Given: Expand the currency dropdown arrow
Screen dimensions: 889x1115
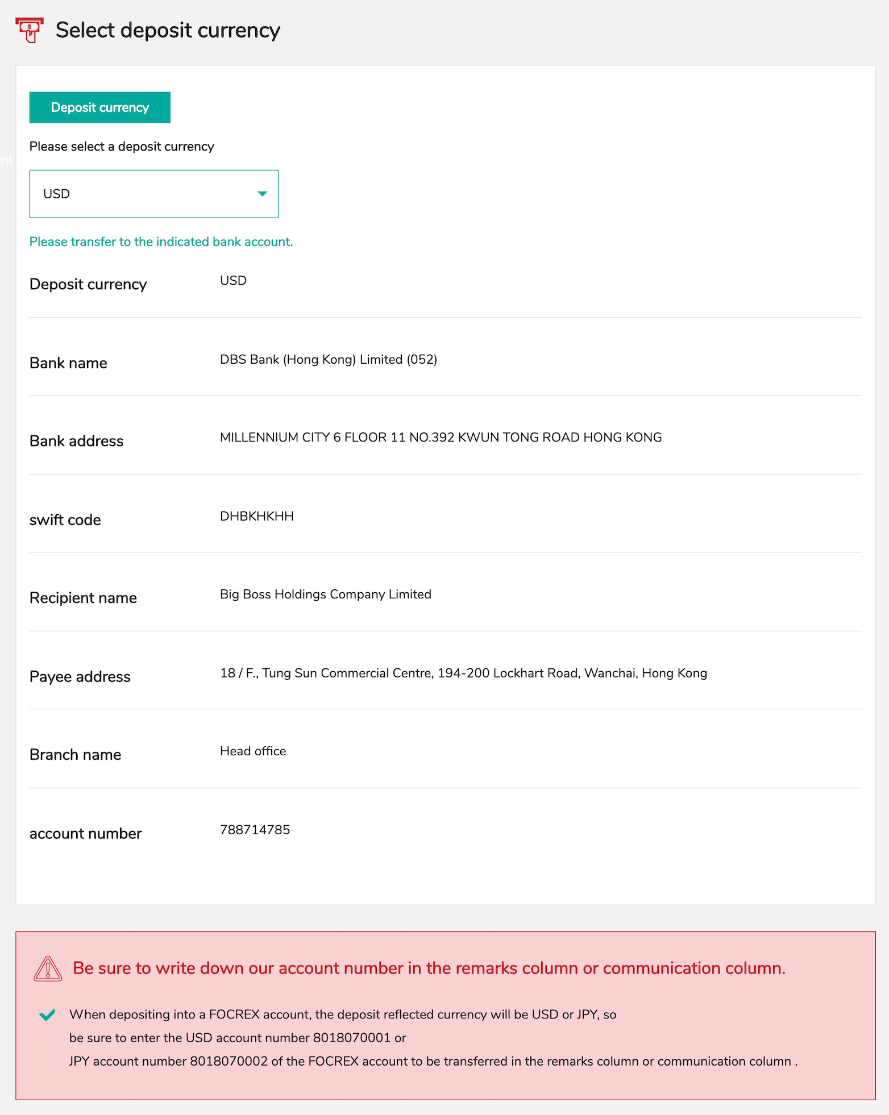Looking at the screenshot, I should (x=262, y=194).
